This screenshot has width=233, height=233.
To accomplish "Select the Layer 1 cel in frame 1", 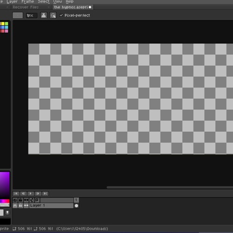I will 76,206.
